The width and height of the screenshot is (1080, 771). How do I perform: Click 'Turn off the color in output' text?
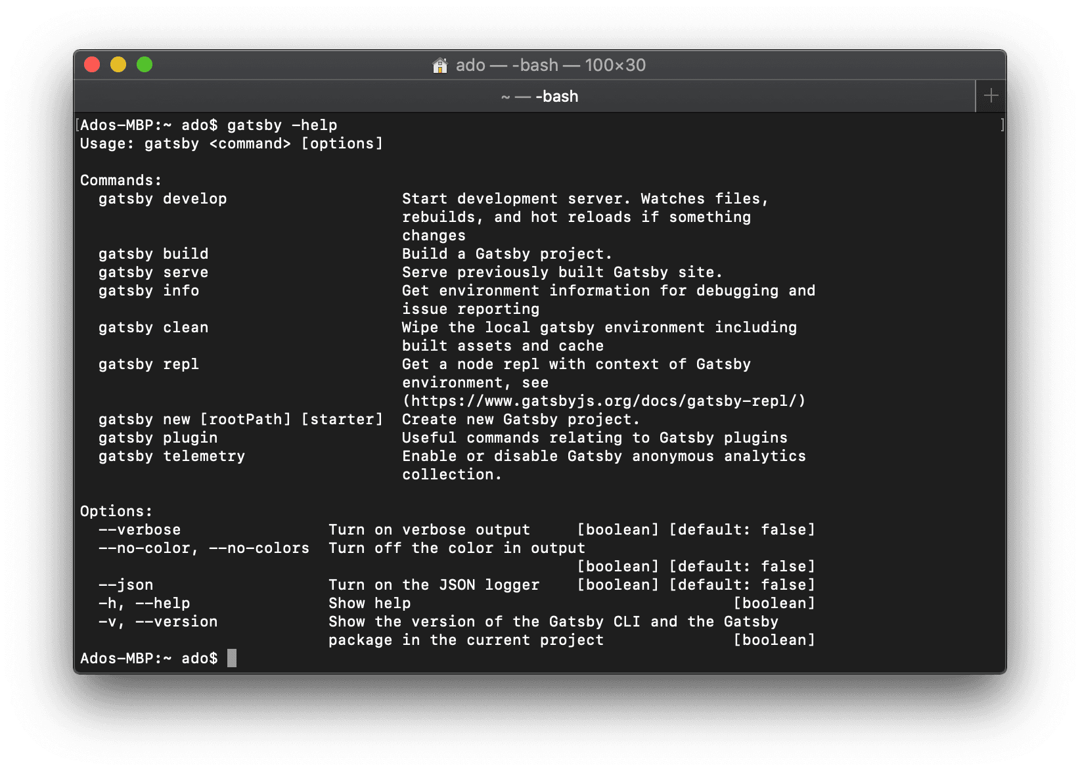pyautogui.click(x=457, y=548)
